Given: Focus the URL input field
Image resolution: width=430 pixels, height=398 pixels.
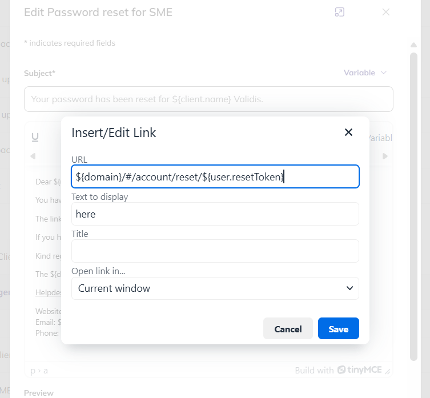Looking at the screenshot, I should tap(215, 176).
